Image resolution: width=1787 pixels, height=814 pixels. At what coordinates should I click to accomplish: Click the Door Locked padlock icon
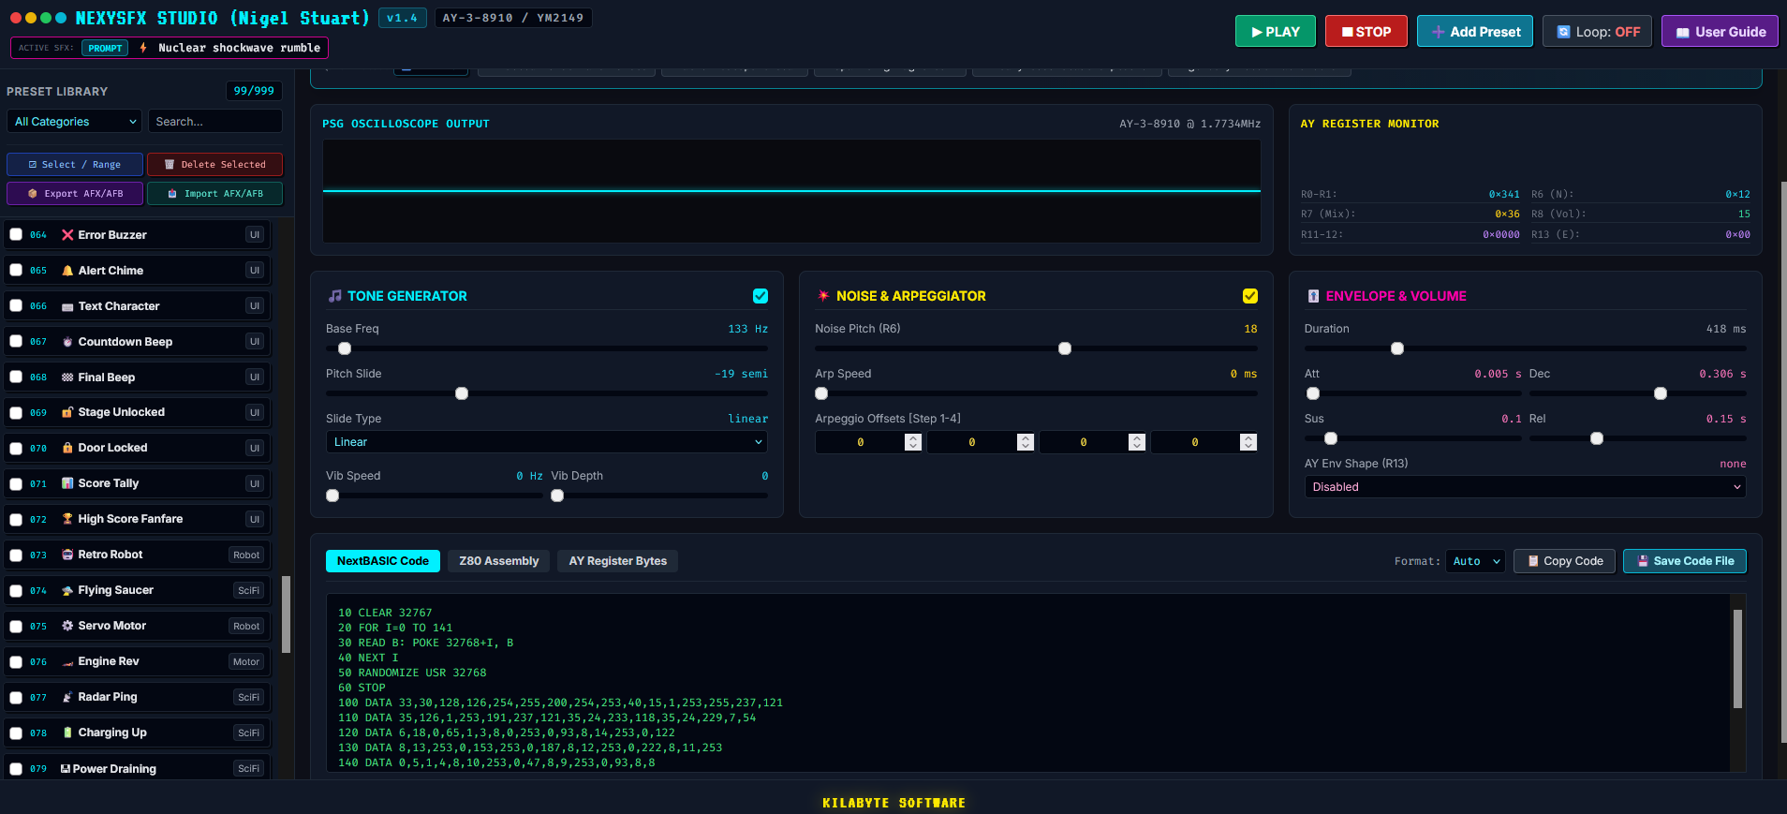67,448
